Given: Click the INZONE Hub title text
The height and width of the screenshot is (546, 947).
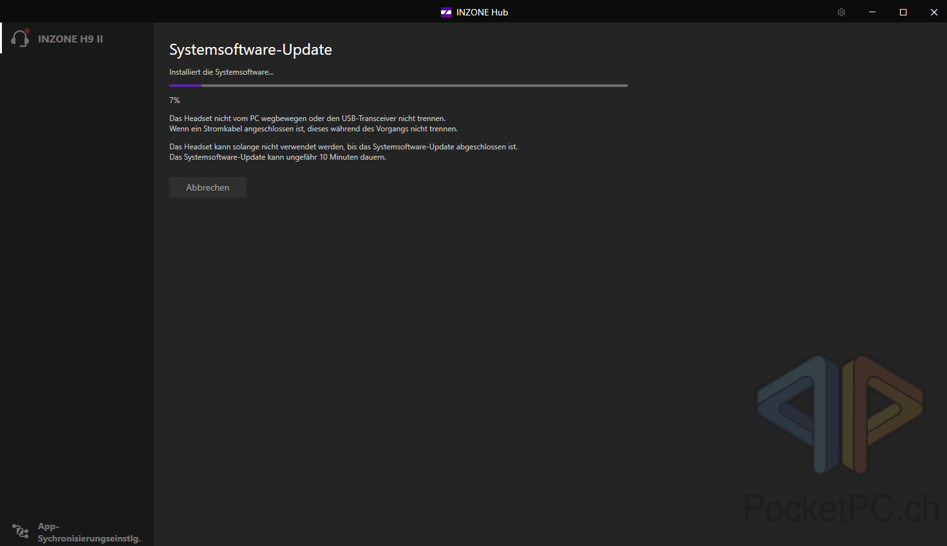Looking at the screenshot, I should (x=482, y=12).
